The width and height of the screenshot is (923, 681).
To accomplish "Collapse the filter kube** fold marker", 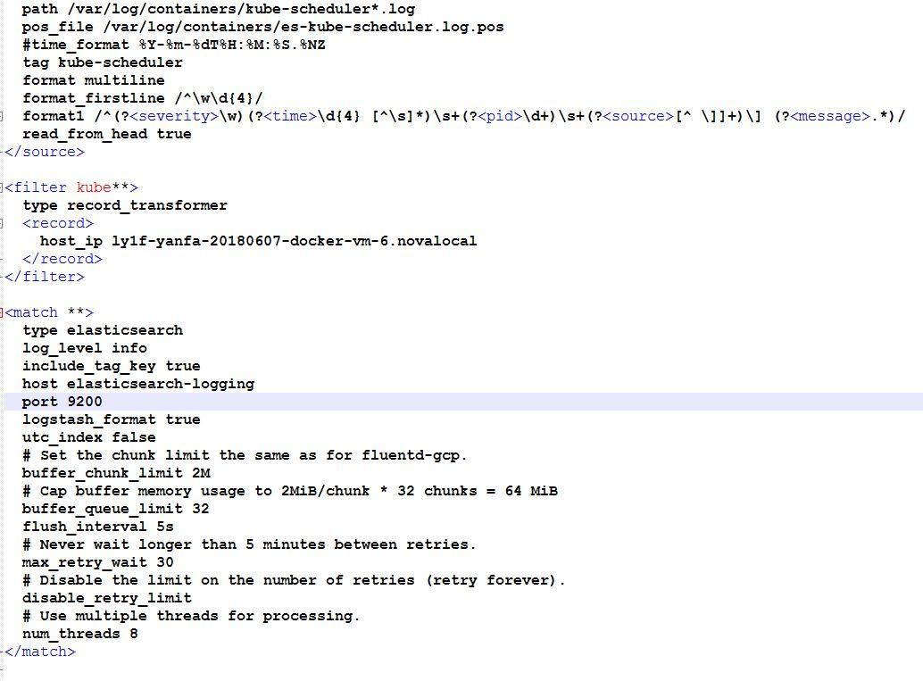I will (2, 187).
